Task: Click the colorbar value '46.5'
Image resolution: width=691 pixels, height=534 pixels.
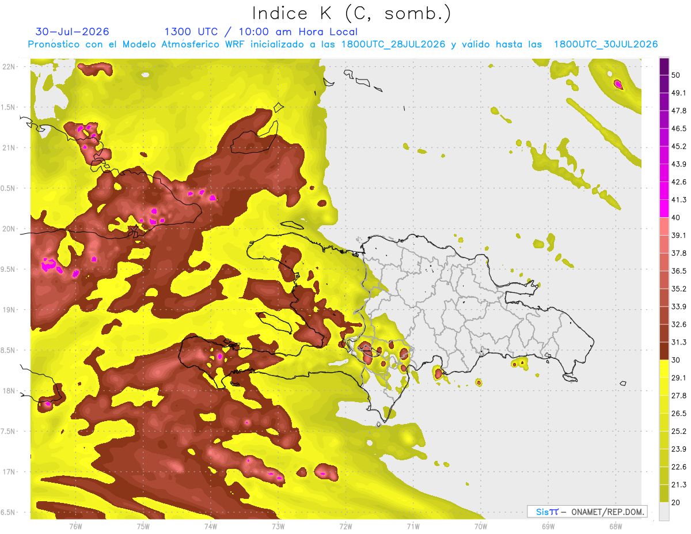Action: click(x=678, y=128)
